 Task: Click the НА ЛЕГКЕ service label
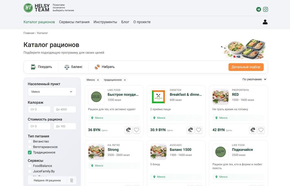click(x=114, y=145)
